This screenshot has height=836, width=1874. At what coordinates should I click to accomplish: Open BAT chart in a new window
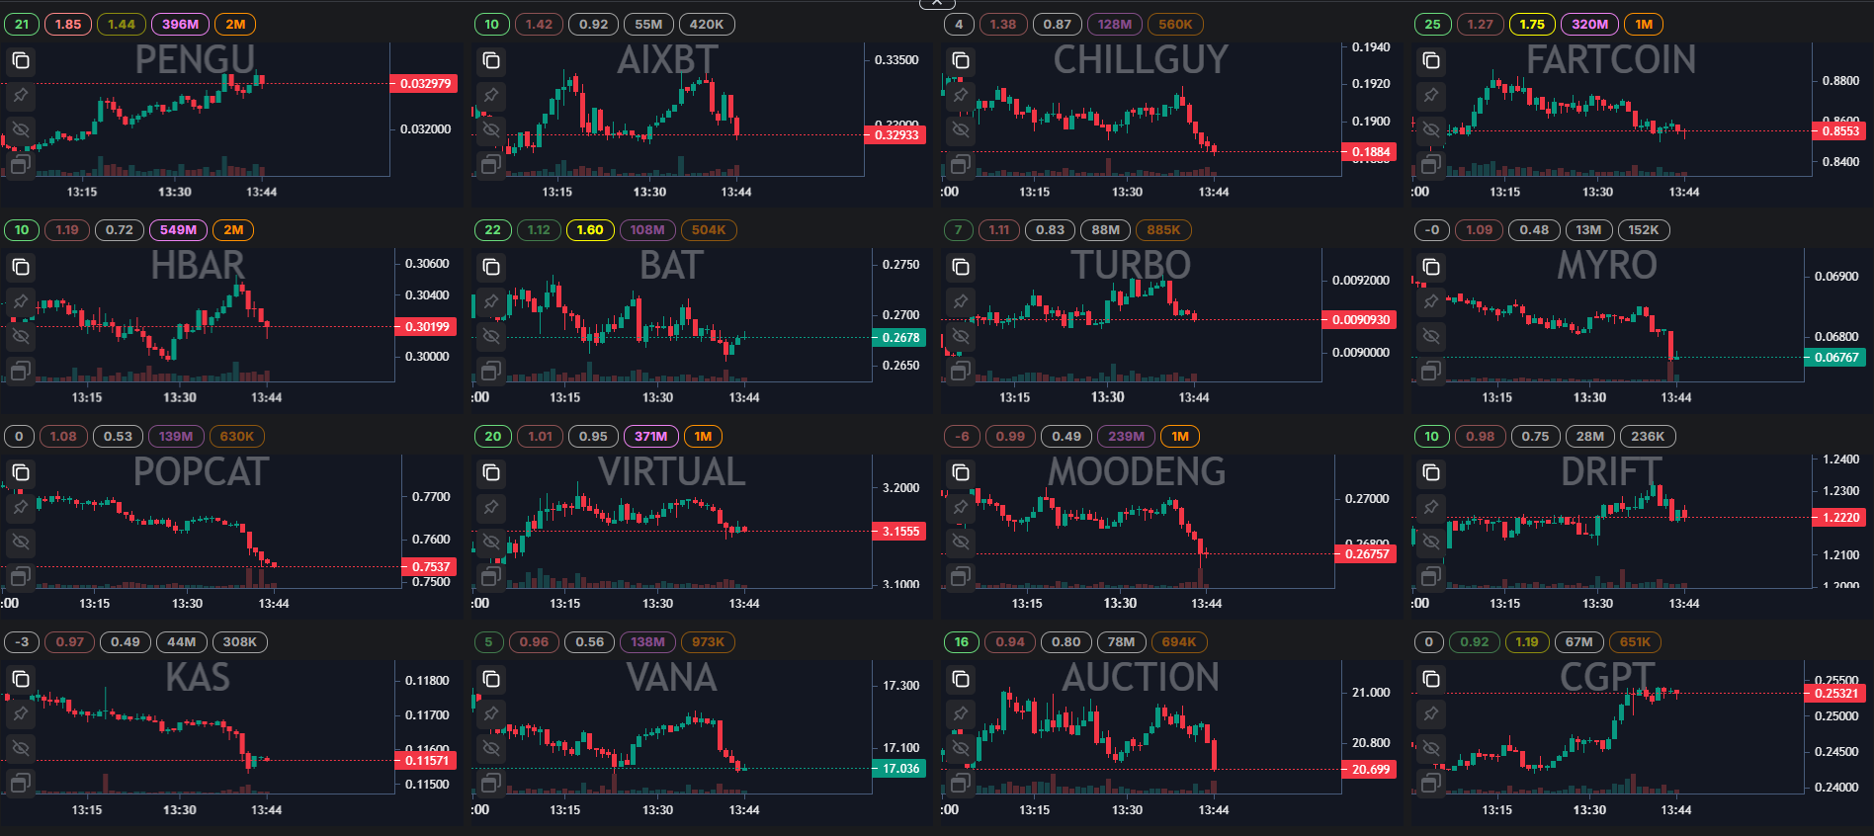[491, 371]
